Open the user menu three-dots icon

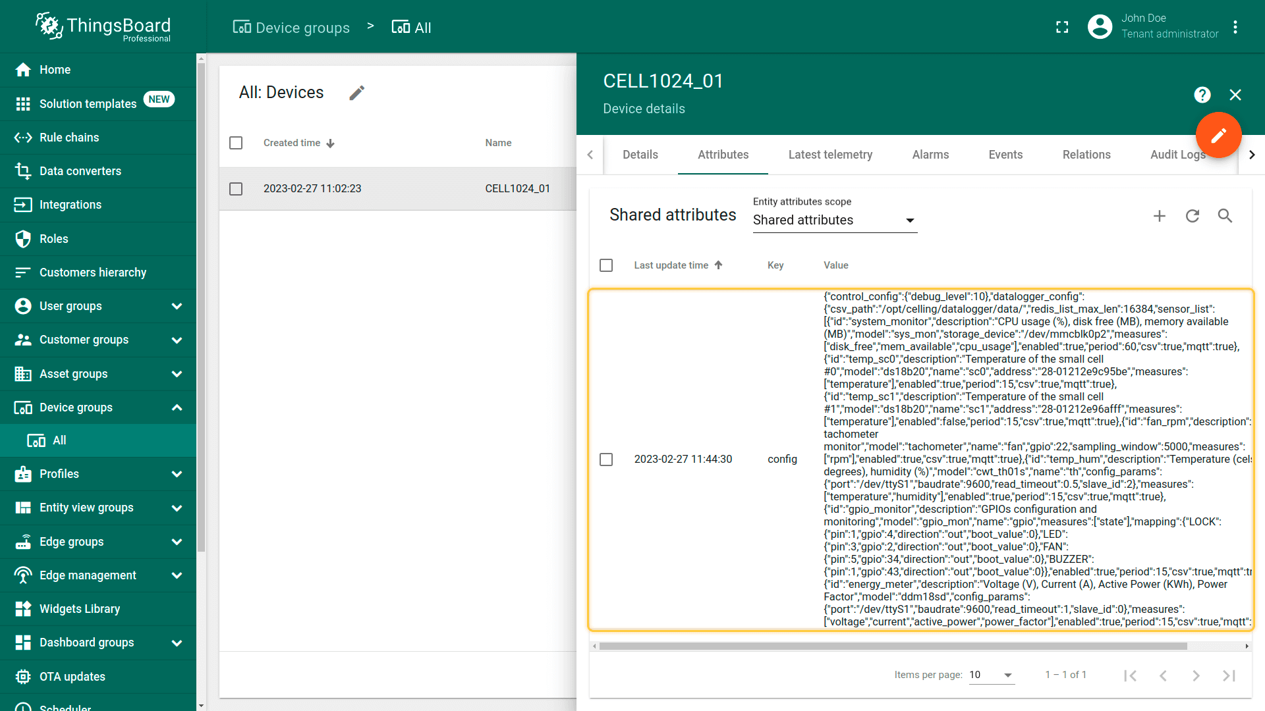[1235, 27]
